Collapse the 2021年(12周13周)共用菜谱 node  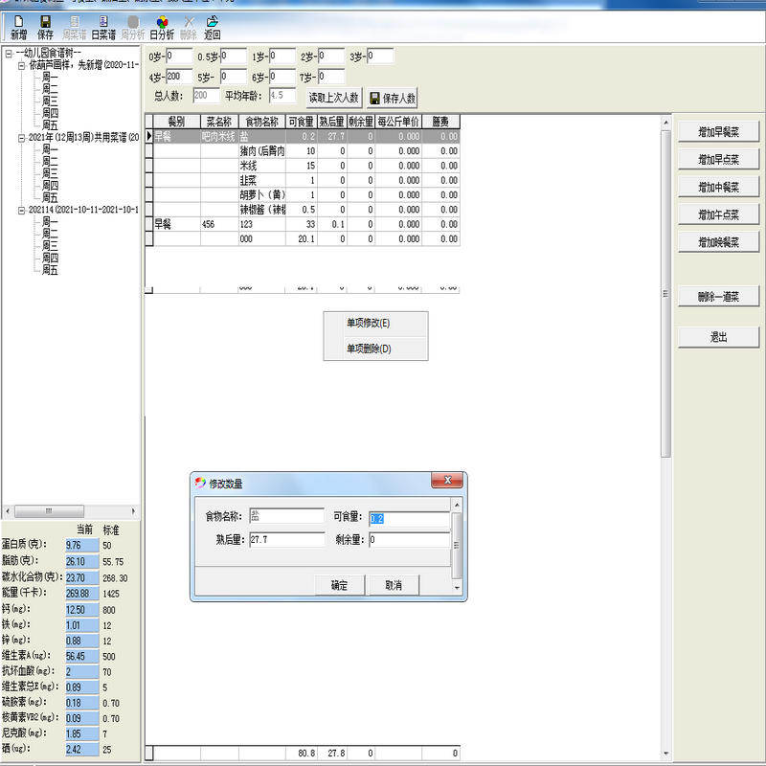[21, 138]
